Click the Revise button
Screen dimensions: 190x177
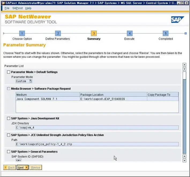(36, 167)
